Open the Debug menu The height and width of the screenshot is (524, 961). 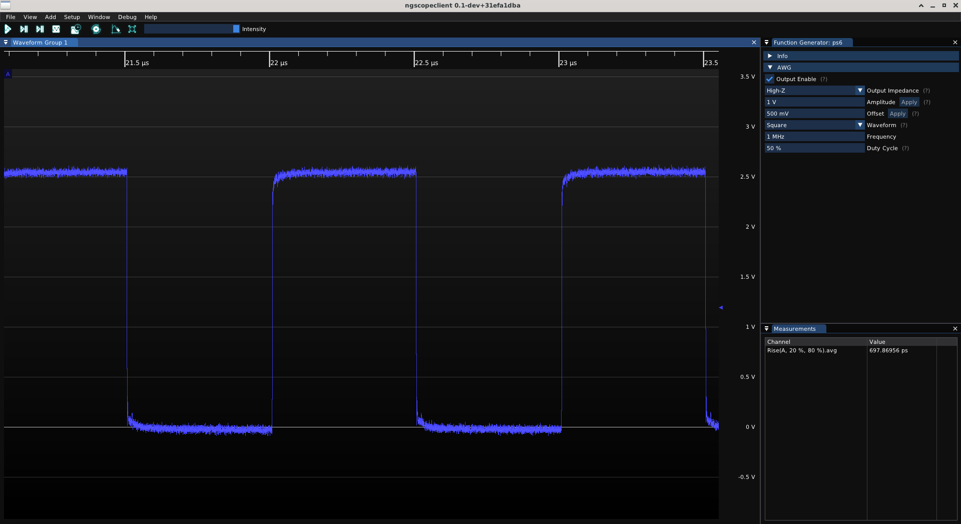[x=127, y=17]
